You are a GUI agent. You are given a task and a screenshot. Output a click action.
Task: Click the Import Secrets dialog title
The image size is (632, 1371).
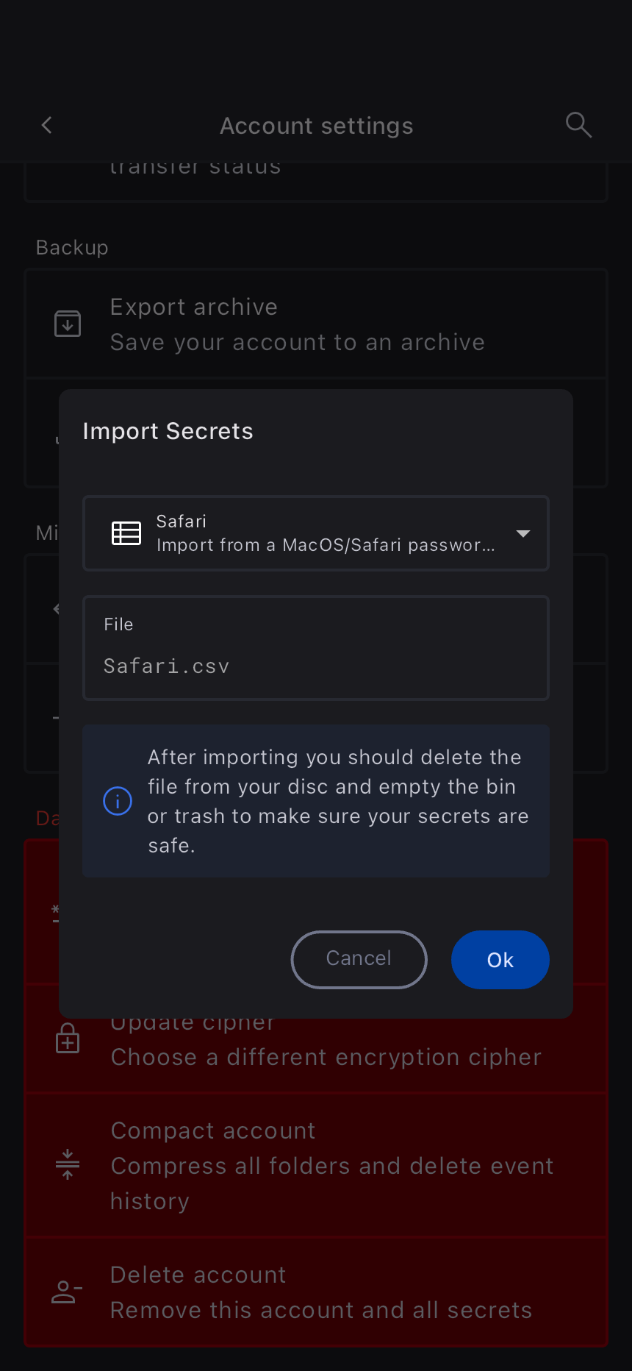click(168, 431)
